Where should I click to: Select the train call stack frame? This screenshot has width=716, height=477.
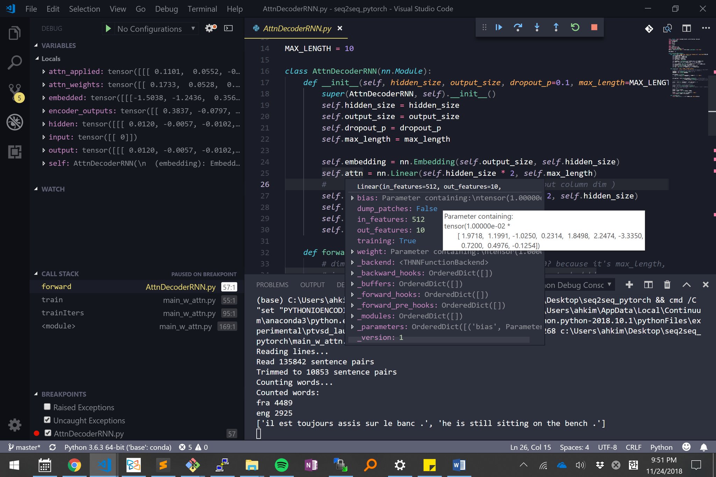pyautogui.click(x=52, y=300)
